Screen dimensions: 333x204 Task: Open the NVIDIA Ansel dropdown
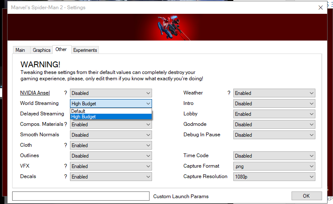click(x=111, y=93)
